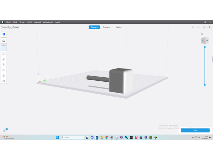Open the user account icon
This screenshot has width=213, height=160.
(210, 27)
